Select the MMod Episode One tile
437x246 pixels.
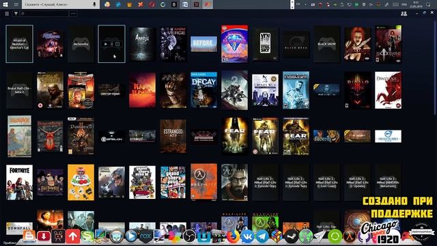[x=265, y=182]
